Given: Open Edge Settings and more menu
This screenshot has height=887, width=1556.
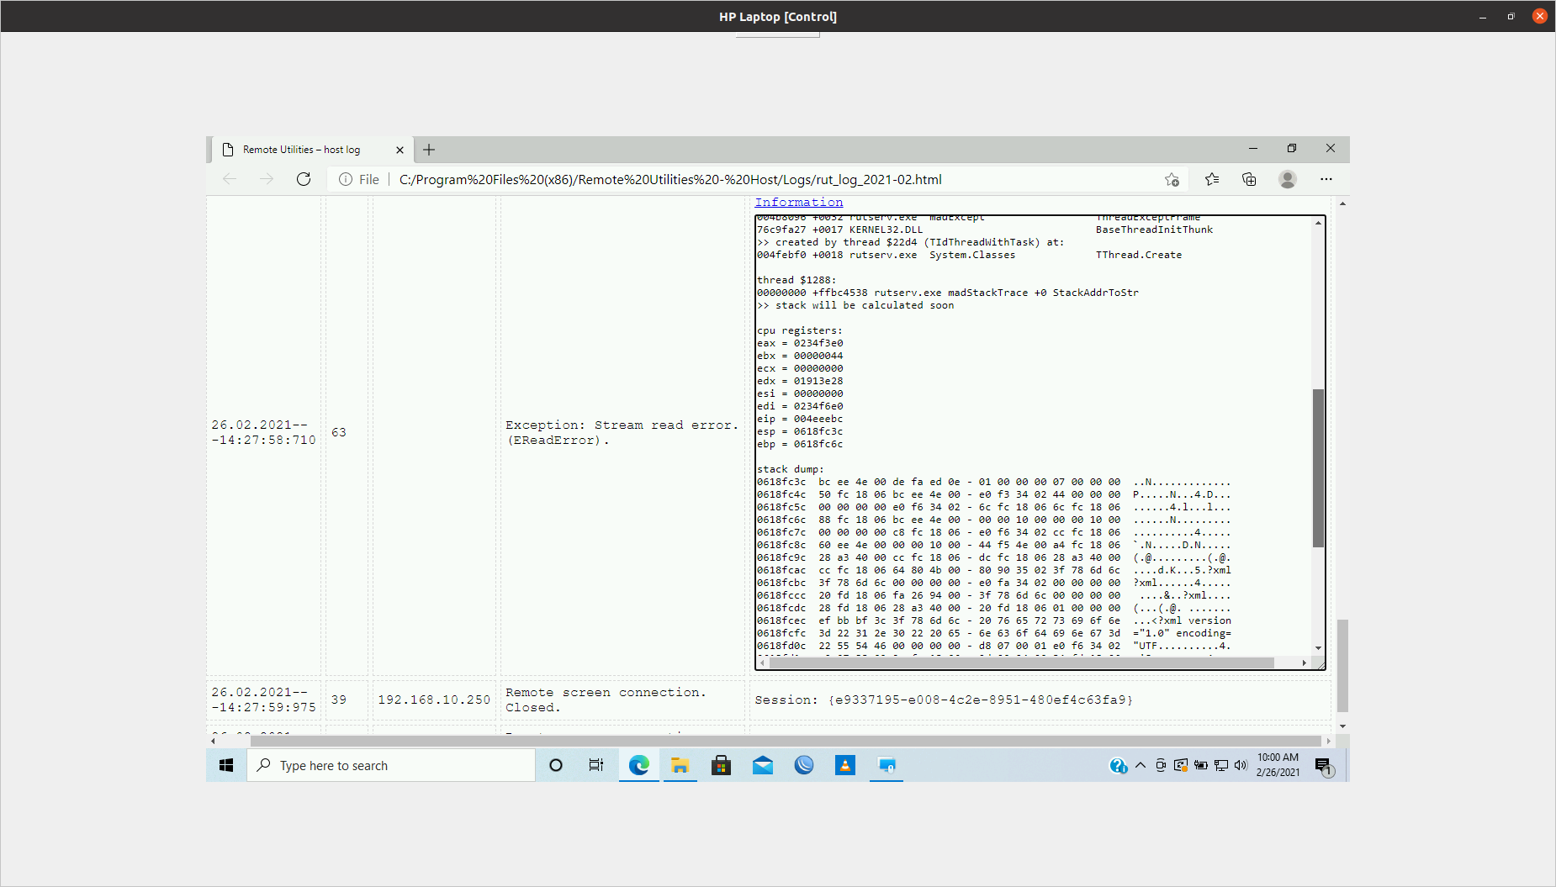Looking at the screenshot, I should (1326, 179).
